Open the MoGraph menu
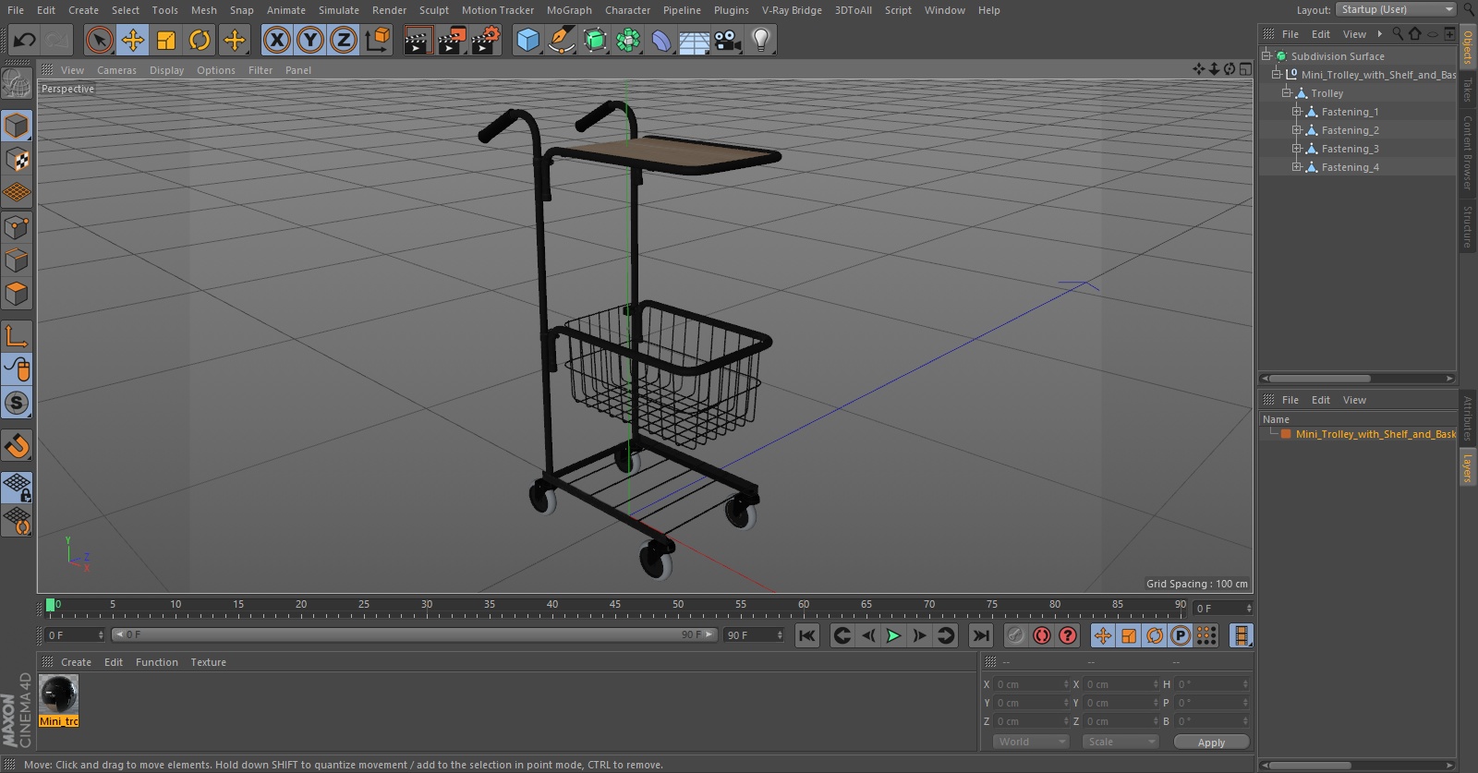Viewport: 1478px width, 773px height. [569, 10]
